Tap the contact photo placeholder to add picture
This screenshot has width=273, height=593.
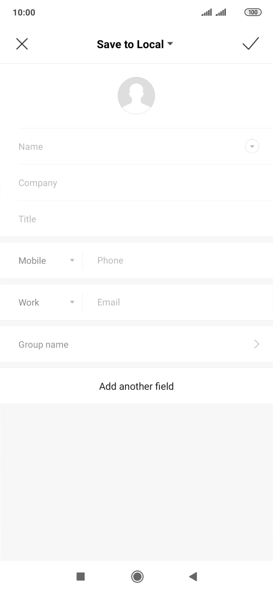coord(136,95)
